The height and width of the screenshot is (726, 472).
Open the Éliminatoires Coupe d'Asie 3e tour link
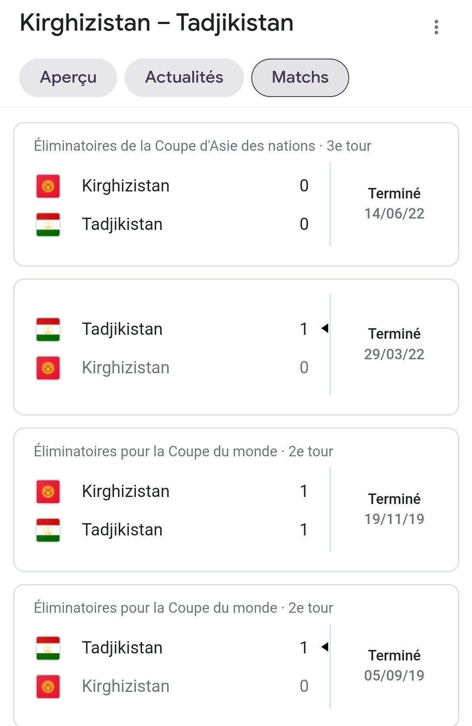click(x=202, y=146)
